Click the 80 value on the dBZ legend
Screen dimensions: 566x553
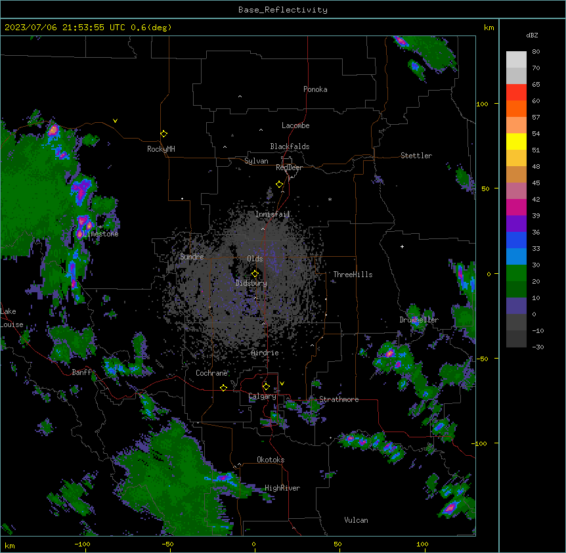(536, 52)
